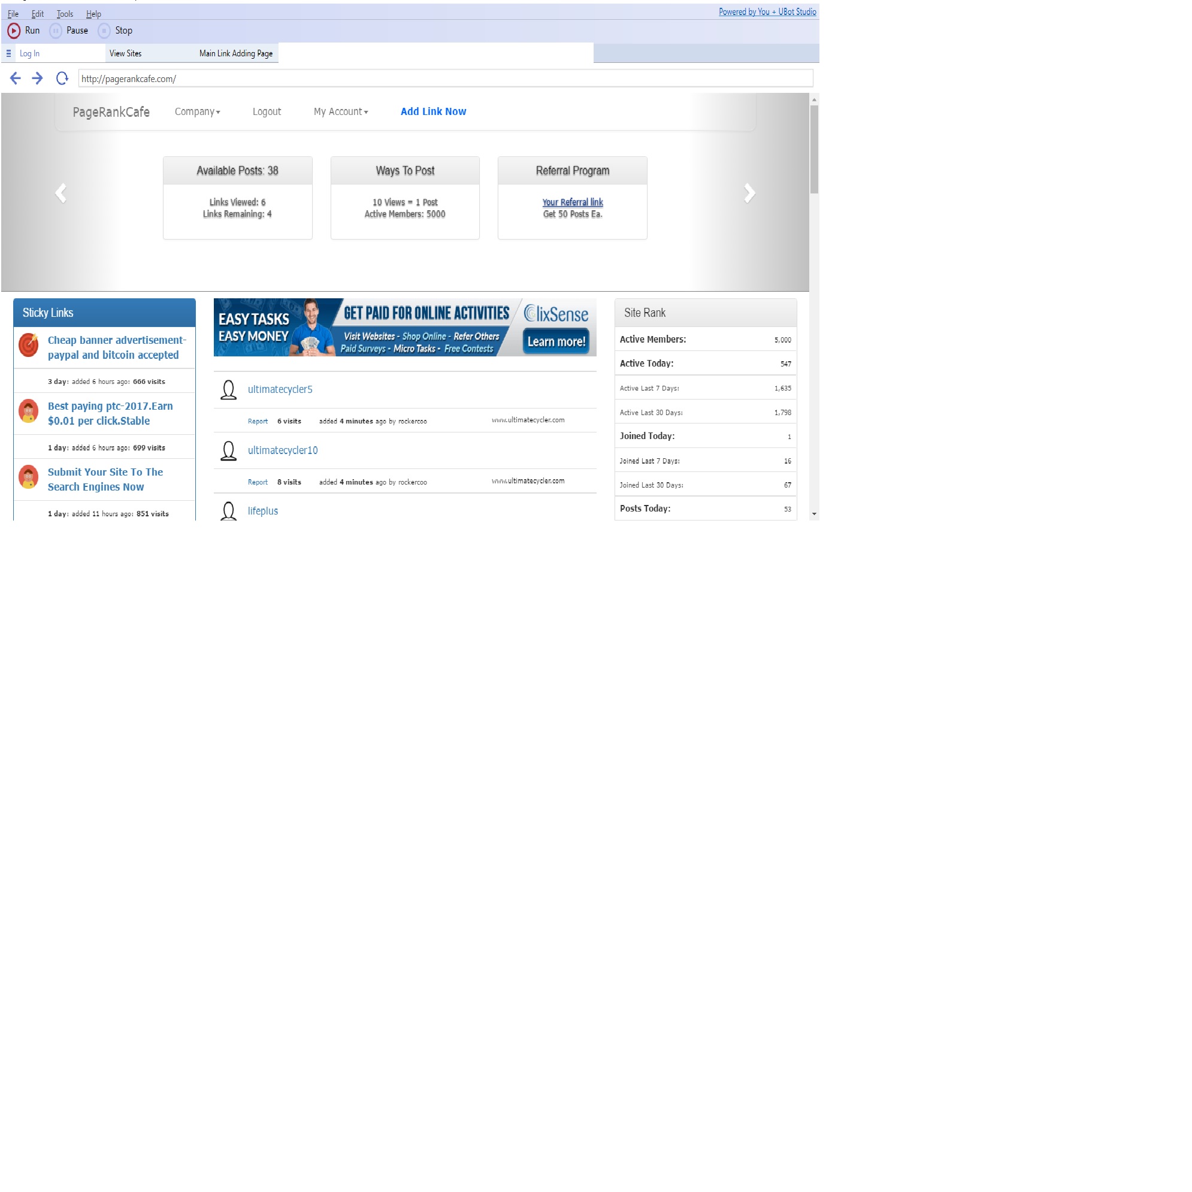Click the browser back arrow icon
1192x1192 pixels.
[x=15, y=78]
